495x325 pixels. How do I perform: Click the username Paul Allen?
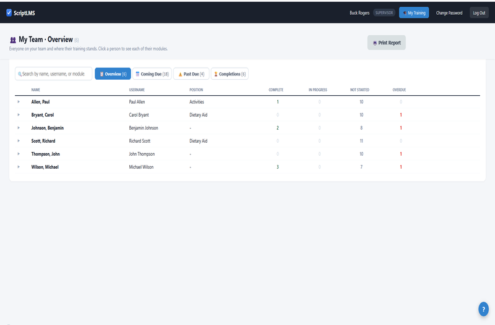coord(137,102)
